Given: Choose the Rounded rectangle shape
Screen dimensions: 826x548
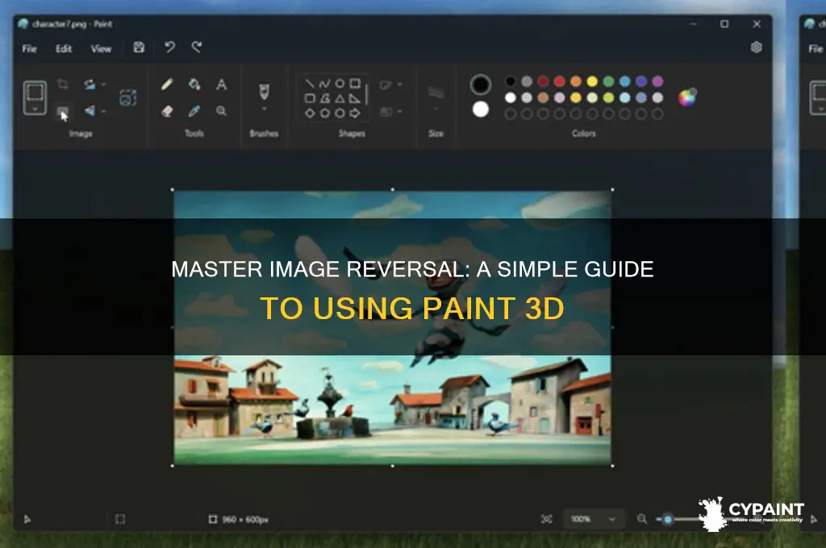Looking at the screenshot, I should click(310, 98).
